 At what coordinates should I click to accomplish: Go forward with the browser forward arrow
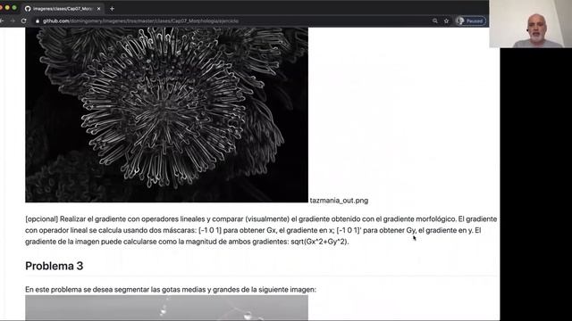point(13,21)
